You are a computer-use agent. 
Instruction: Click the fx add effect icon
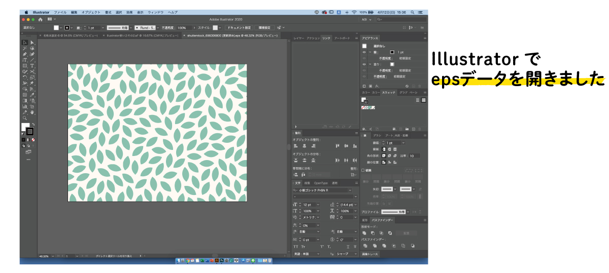click(378, 86)
